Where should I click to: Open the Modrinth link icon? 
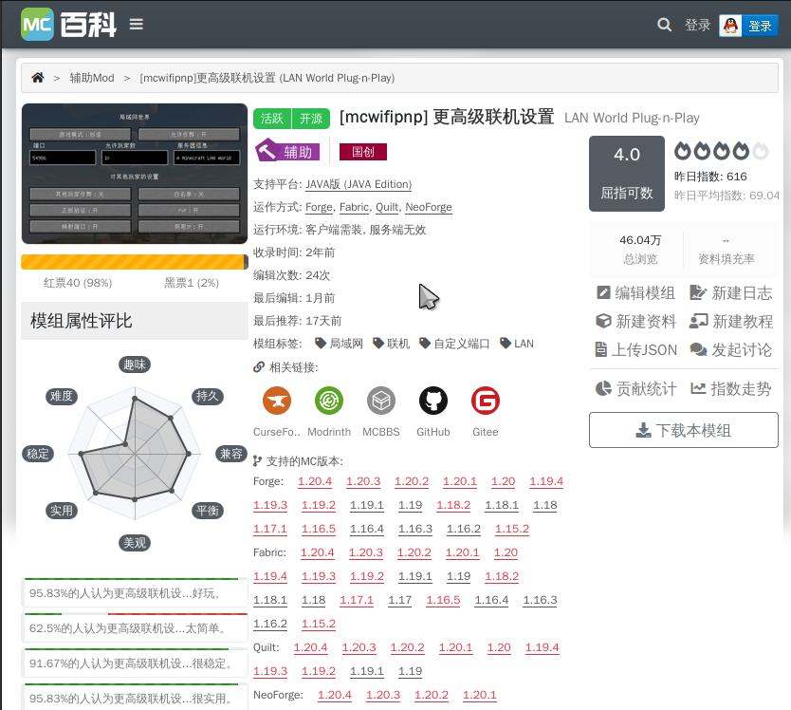click(x=329, y=401)
